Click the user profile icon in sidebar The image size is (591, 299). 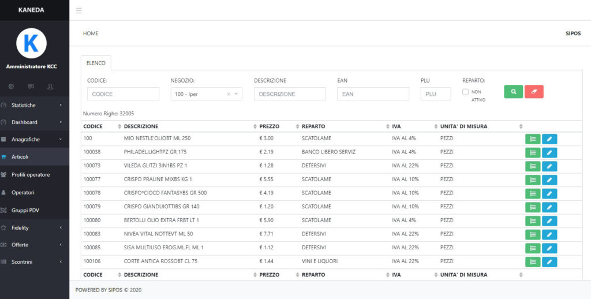click(50, 86)
